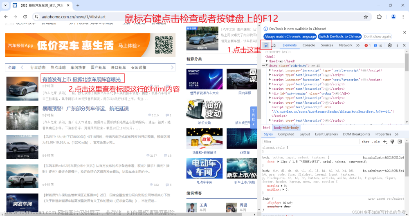Open Chrome's three-dot main menu
409x216 pixels.
point(403,17)
